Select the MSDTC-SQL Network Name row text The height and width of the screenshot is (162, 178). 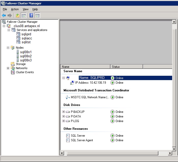point(90,97)
